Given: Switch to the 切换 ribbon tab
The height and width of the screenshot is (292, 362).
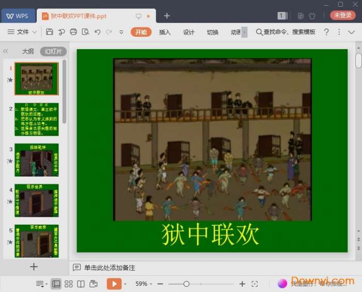Looking at the screenshot, I should coord(213,32).
